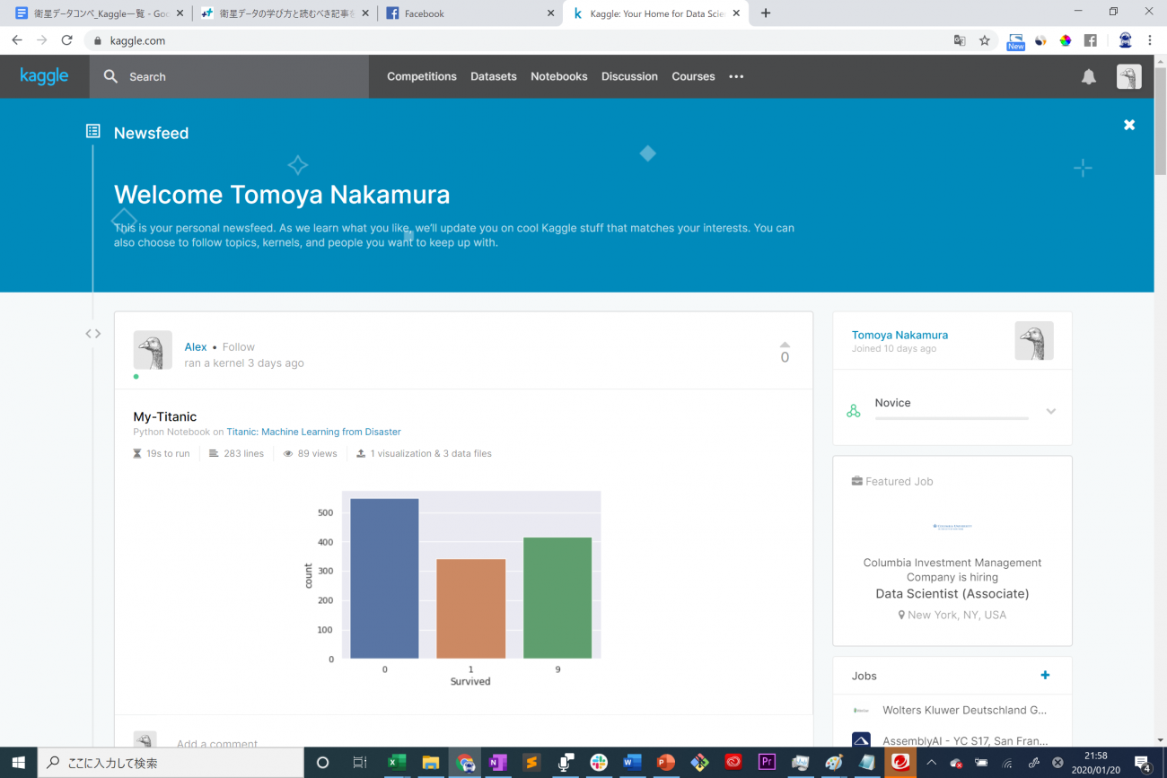The image size is (1167, 778).
Task: Open Excel from the taskbar
Action: click(x=396, y=763)
